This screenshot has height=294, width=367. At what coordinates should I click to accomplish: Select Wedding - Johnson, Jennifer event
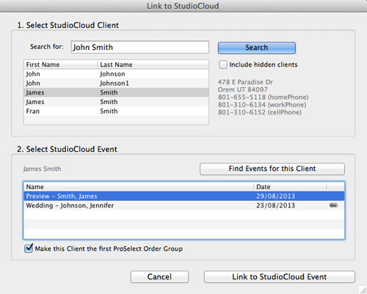pos(184,205)
